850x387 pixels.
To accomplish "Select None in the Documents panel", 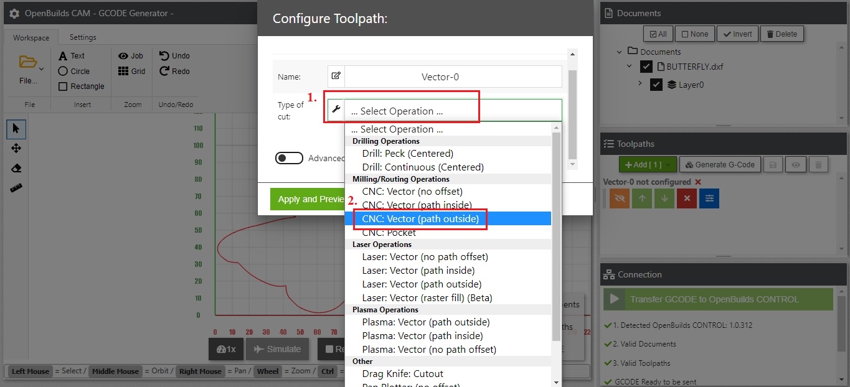I will coord(695,34).
